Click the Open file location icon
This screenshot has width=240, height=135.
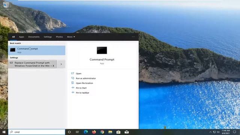click(x=72, y=83)
